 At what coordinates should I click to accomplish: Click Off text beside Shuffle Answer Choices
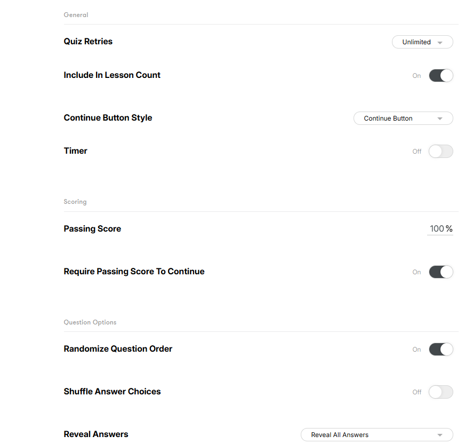coord(417,392)
